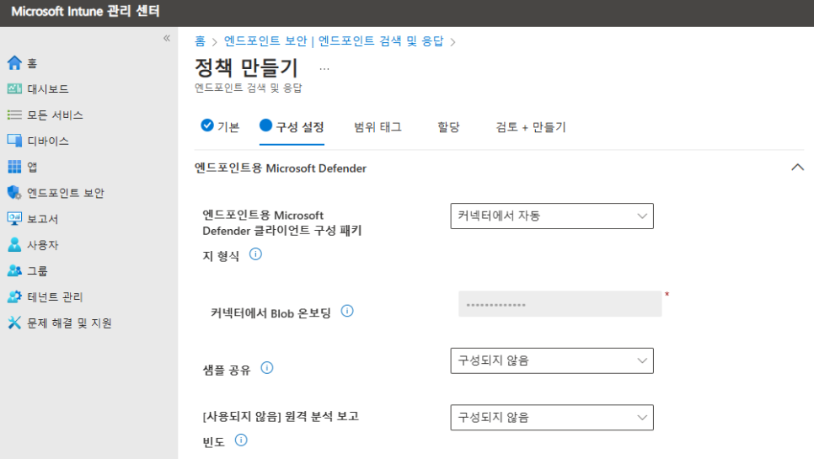Select the 디바이스 devices icon
Viewport: 814px width, 459px height.
pos(14,141)
